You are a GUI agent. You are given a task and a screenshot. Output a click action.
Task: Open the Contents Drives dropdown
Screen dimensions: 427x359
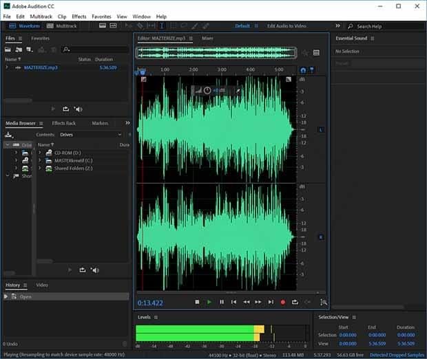[91, 135]
